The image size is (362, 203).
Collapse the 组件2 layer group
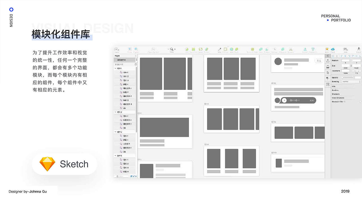click(x=115, y=112)
